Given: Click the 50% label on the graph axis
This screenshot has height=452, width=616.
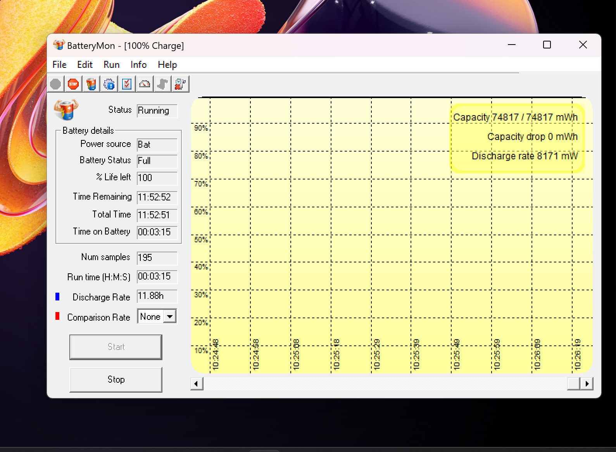Looking at the screenshot, I should (201, 240).
